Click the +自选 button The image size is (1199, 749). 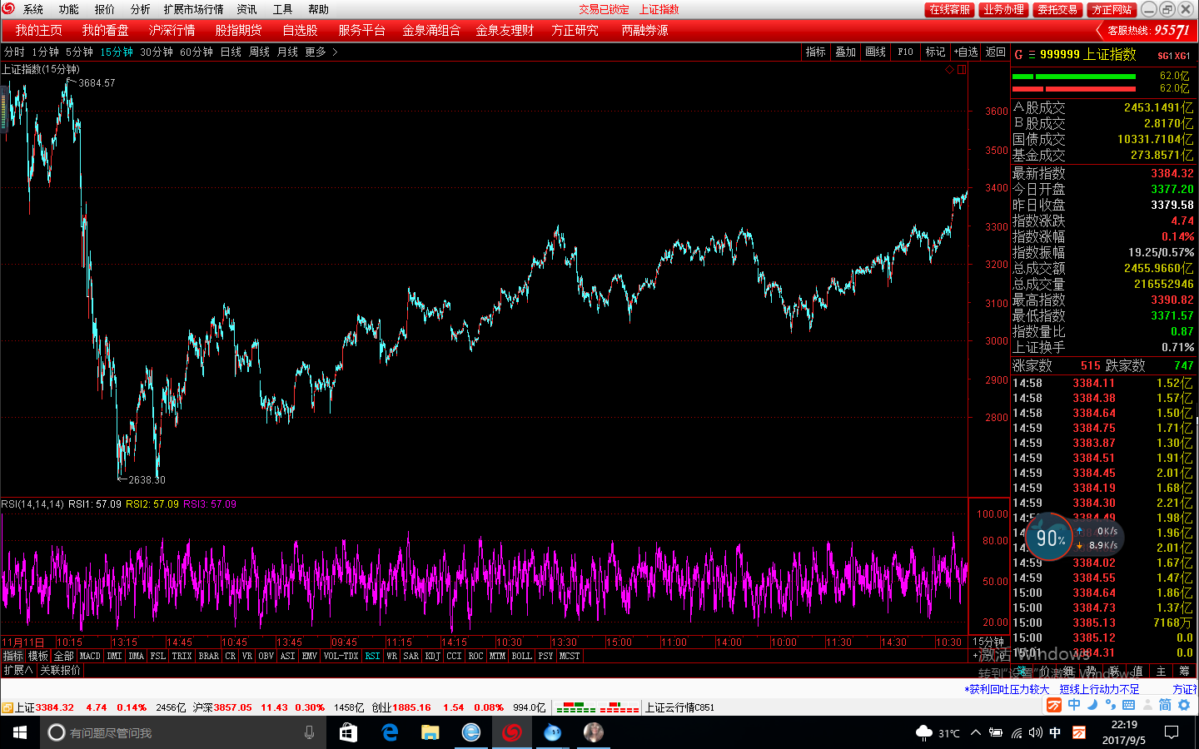[x=966, y=52]
